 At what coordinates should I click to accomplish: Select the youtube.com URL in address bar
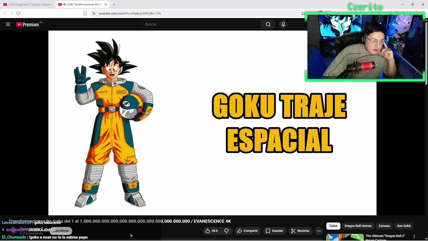click(x=130, y=13)
